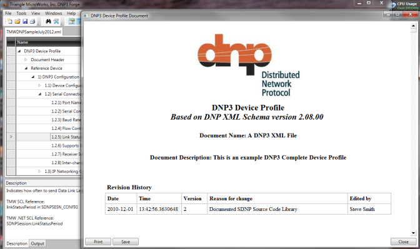Viewport: 420px width, 249px height.
Task: Expand the Document Header node
Action: click(26, 60)
